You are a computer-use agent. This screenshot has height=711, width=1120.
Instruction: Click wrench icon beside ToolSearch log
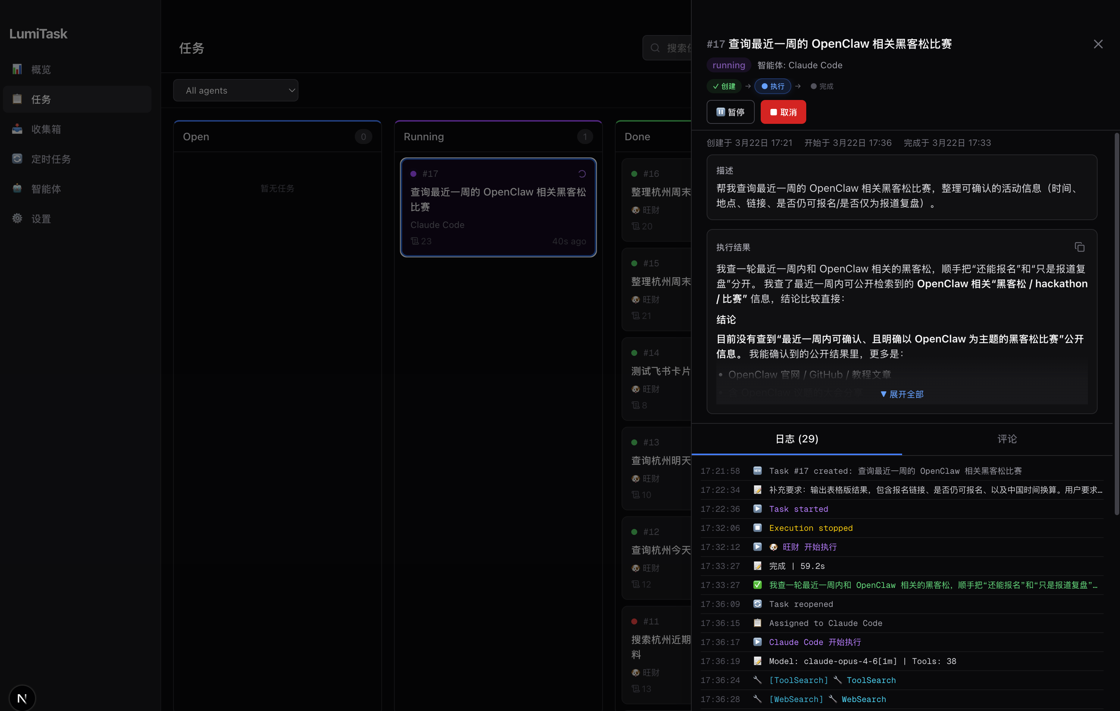[x=757, y=680]
